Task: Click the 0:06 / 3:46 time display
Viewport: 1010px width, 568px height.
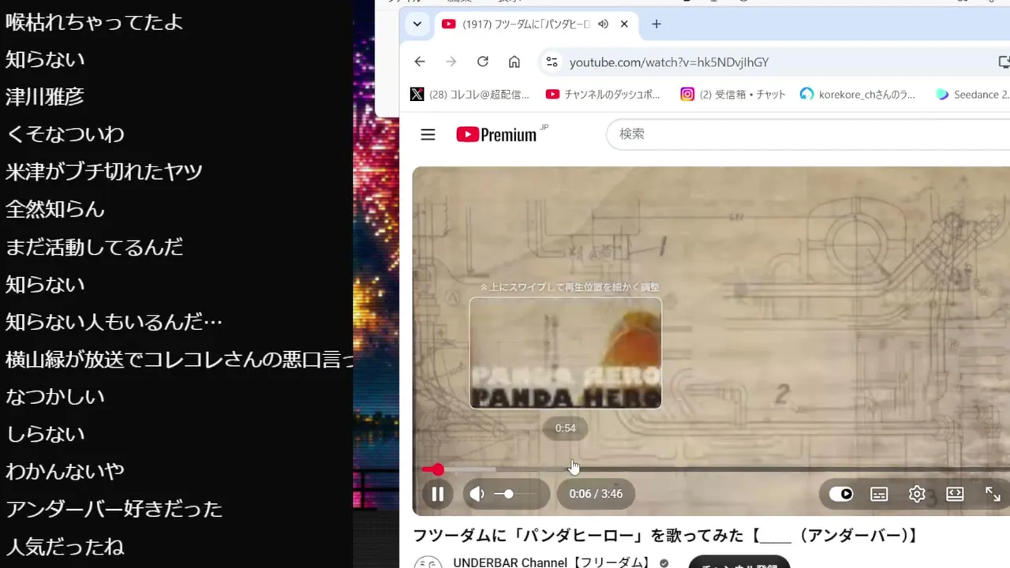Action: pos(596,495)
